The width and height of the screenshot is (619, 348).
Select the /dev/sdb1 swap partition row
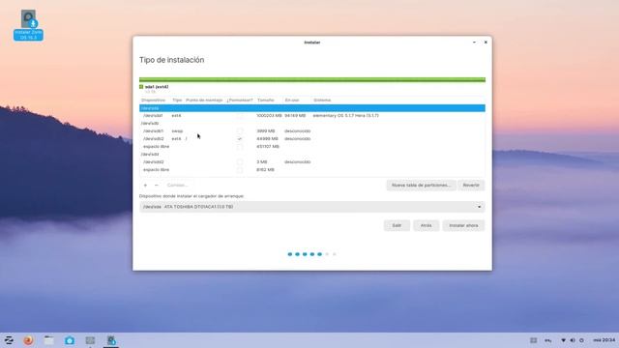click(311, 131)
